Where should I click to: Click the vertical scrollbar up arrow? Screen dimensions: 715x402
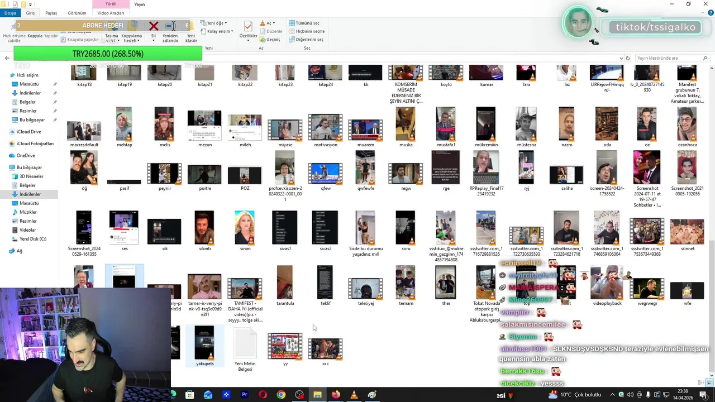pyautogui.click(x=712, y=68)
